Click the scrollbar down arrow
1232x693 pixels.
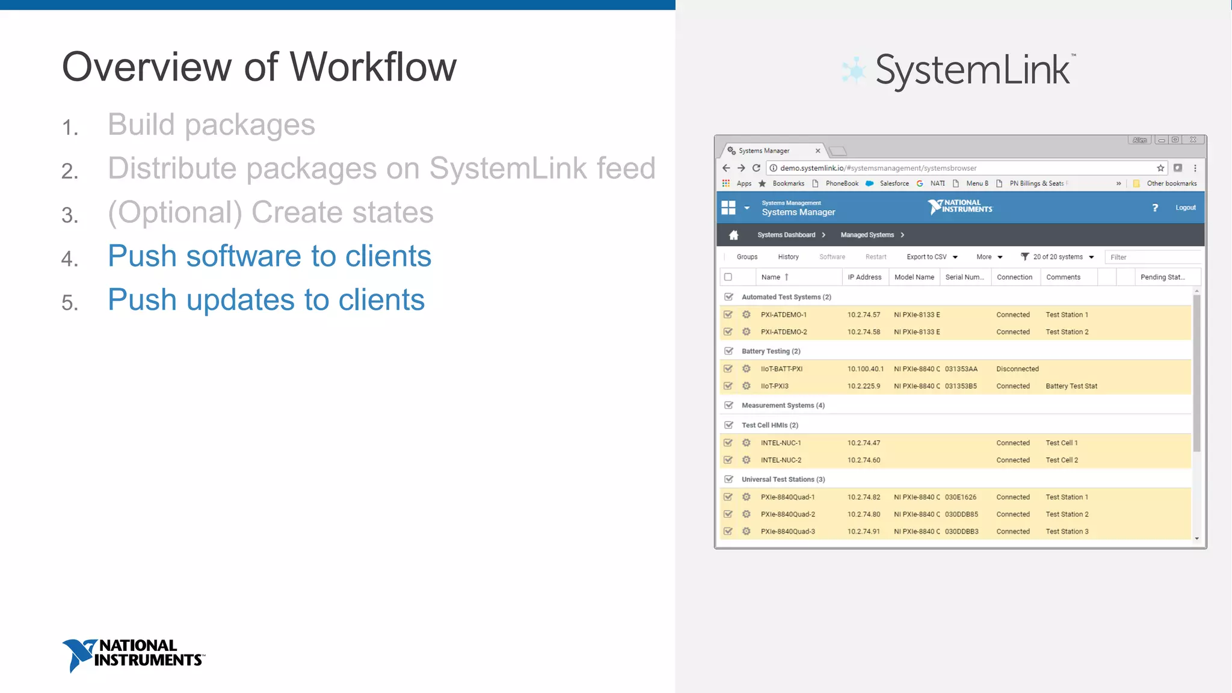click(x=1197, y=538)
